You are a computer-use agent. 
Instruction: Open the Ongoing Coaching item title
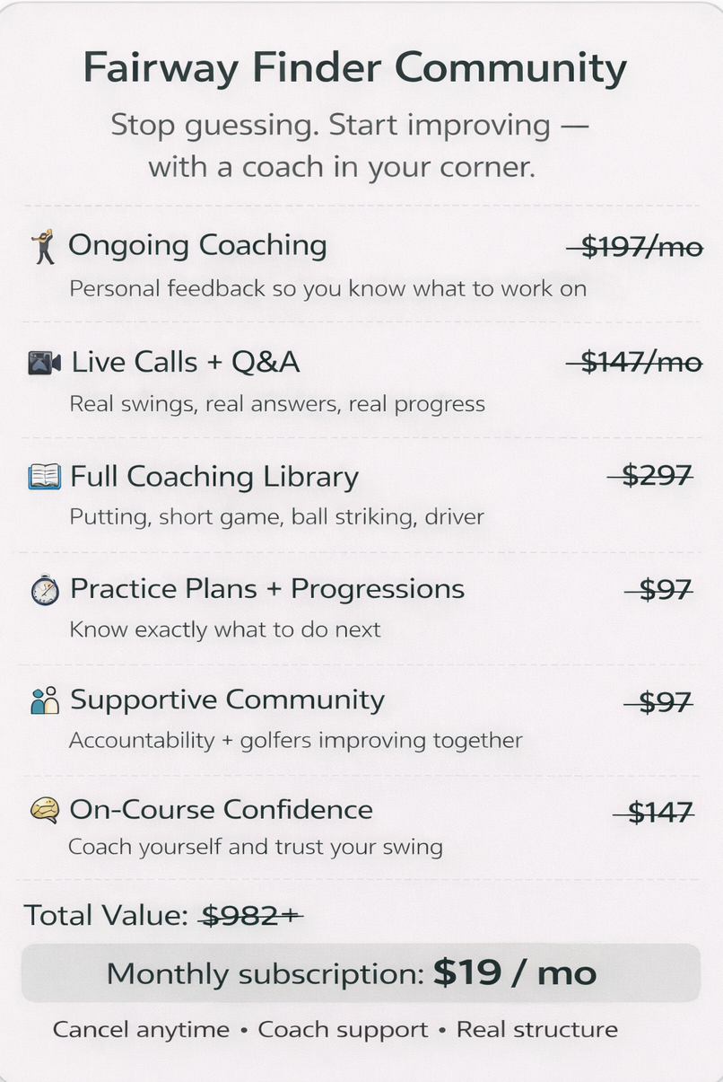pyautogui.click(x=197, y=245)
